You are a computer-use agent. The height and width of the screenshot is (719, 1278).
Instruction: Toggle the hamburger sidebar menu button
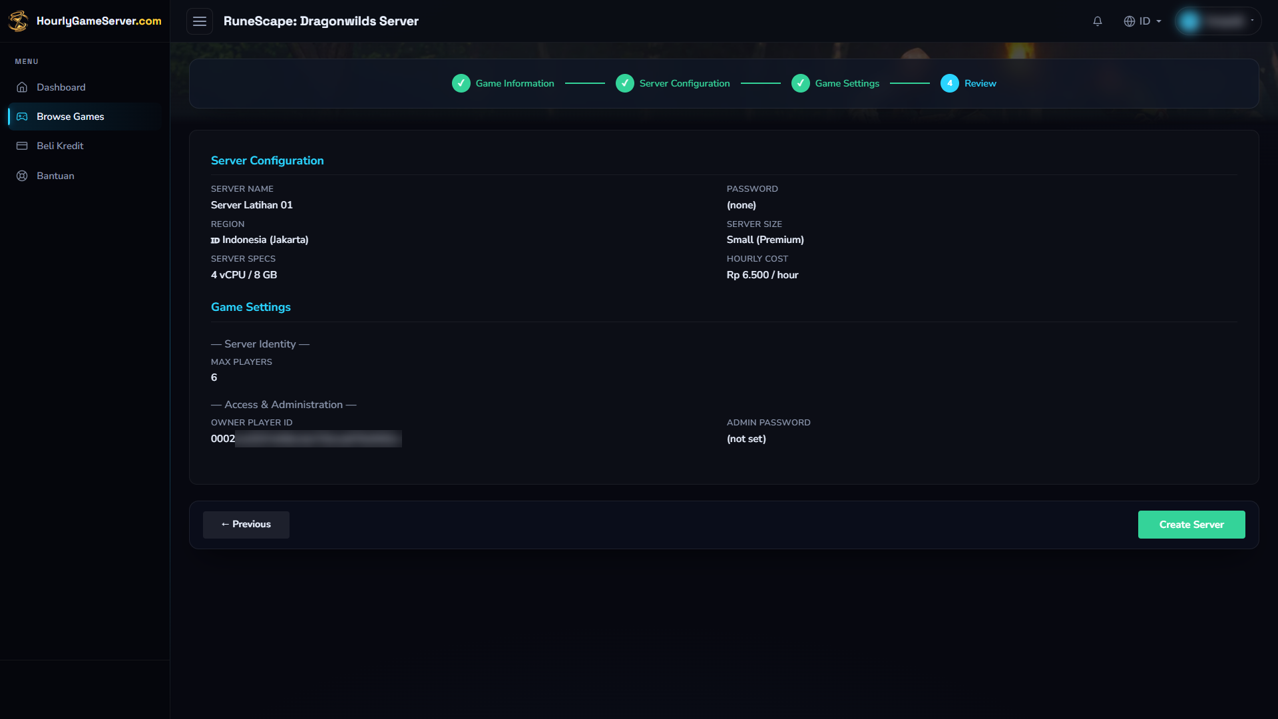(x=200, y=21)
